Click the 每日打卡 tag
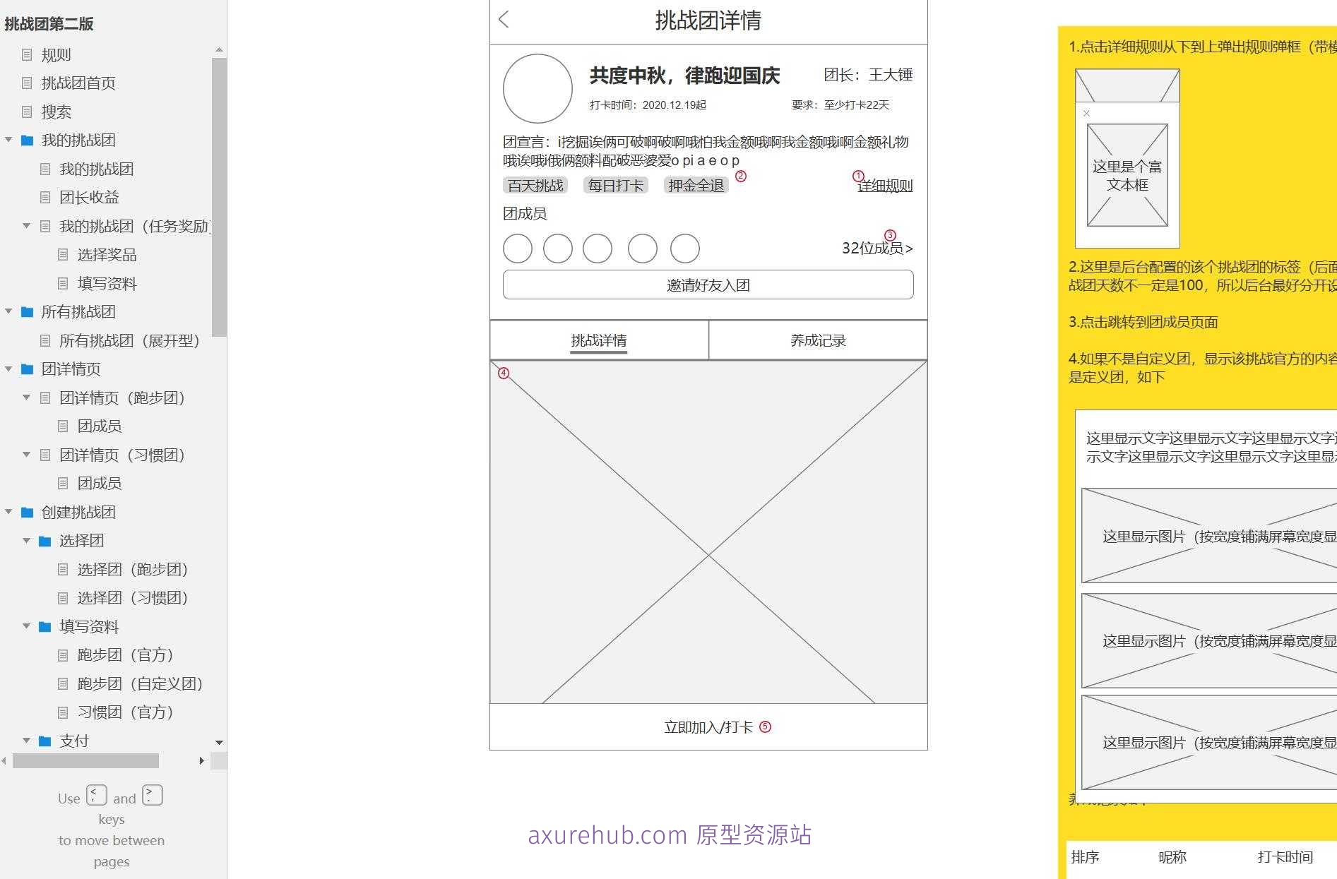The image size is (1337, 879). coord(616,185)
